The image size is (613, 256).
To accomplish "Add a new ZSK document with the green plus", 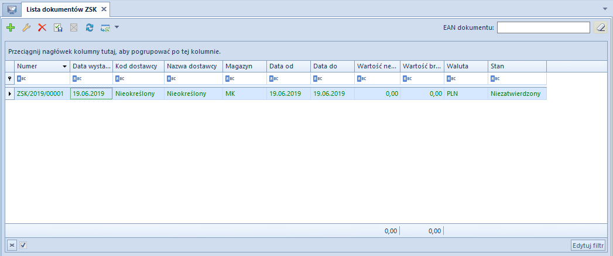I will [11, 27].
